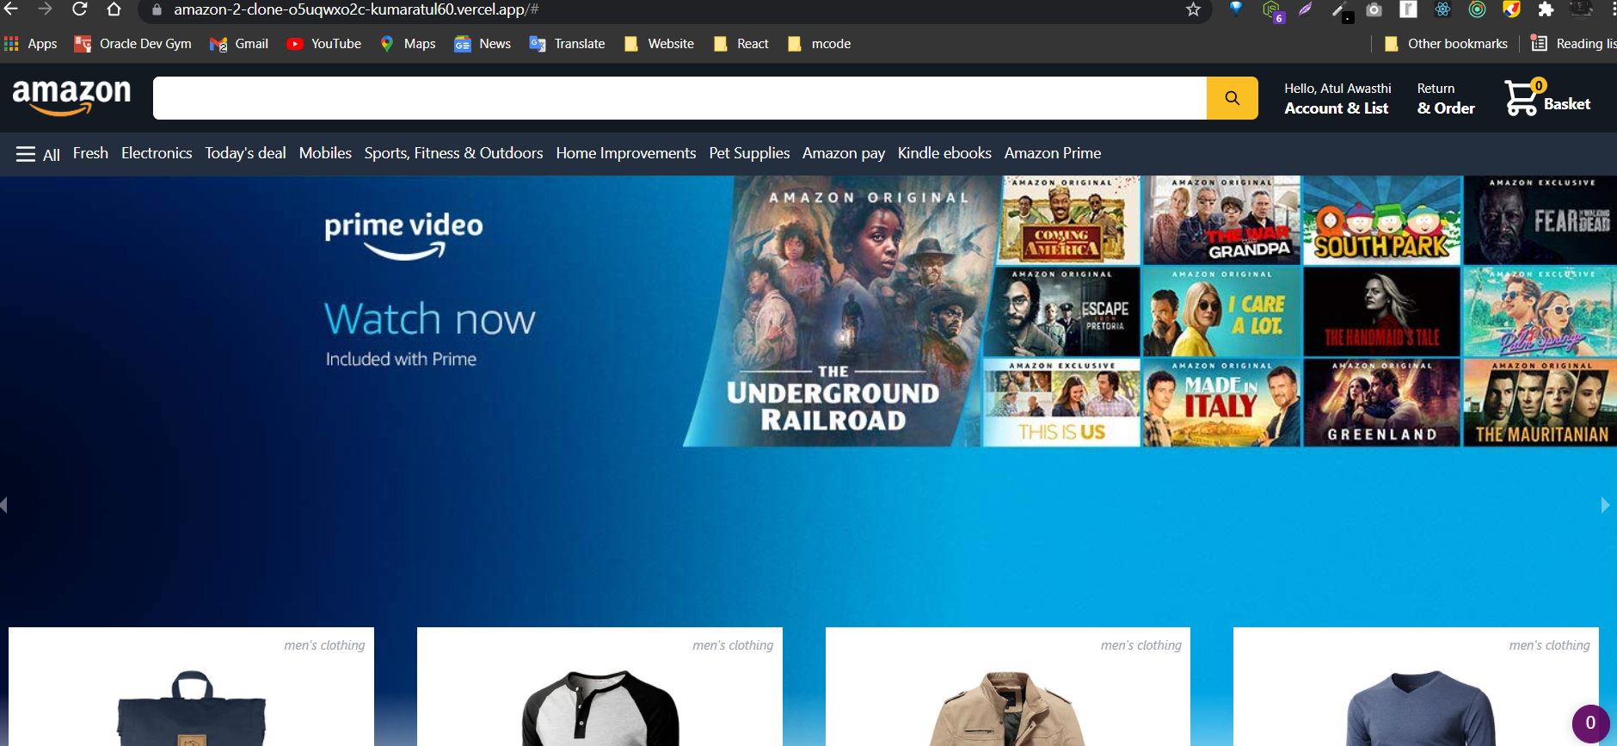Go to browser home page
This screenshot has width=1617, height=746.
point(114,9)
